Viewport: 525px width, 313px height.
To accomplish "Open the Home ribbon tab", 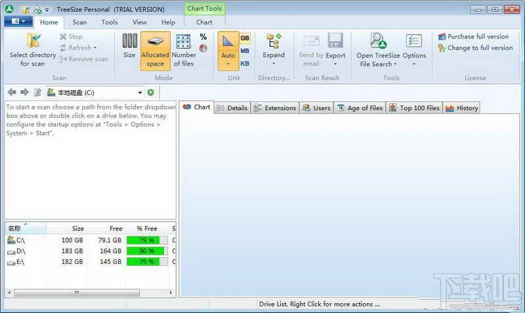I will 49,22.
